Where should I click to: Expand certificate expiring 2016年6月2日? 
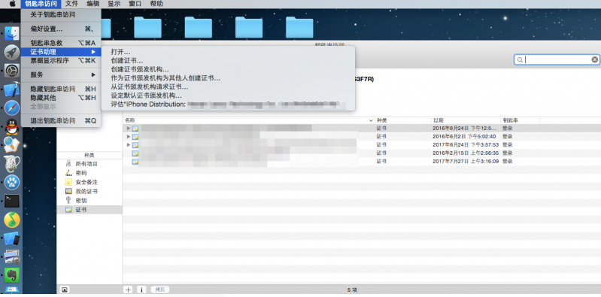[129, 136]
